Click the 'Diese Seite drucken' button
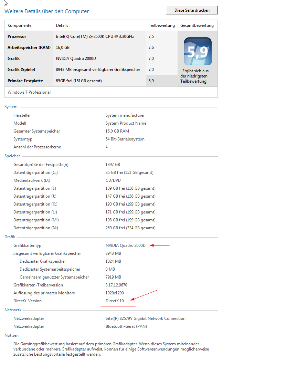This screenshot has width=287, height=366. 192,10
